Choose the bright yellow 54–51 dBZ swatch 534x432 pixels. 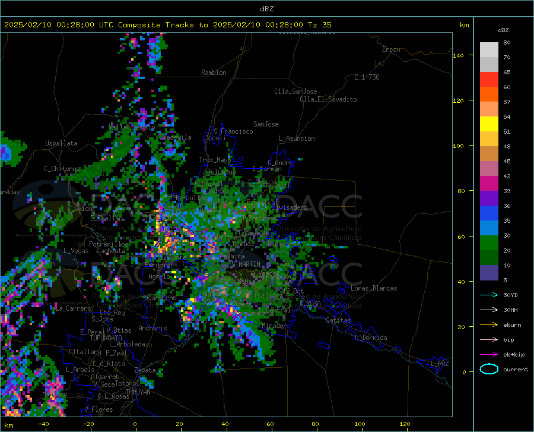pyautogui.click(x=489, y=124)
